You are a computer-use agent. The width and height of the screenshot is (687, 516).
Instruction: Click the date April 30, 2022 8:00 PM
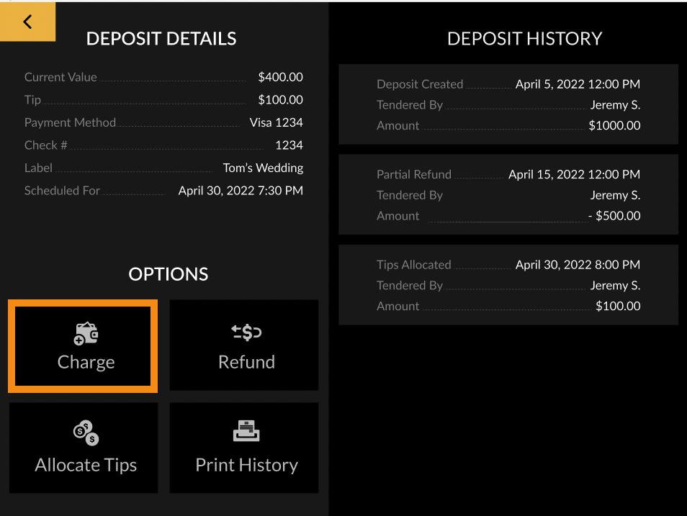578,265
